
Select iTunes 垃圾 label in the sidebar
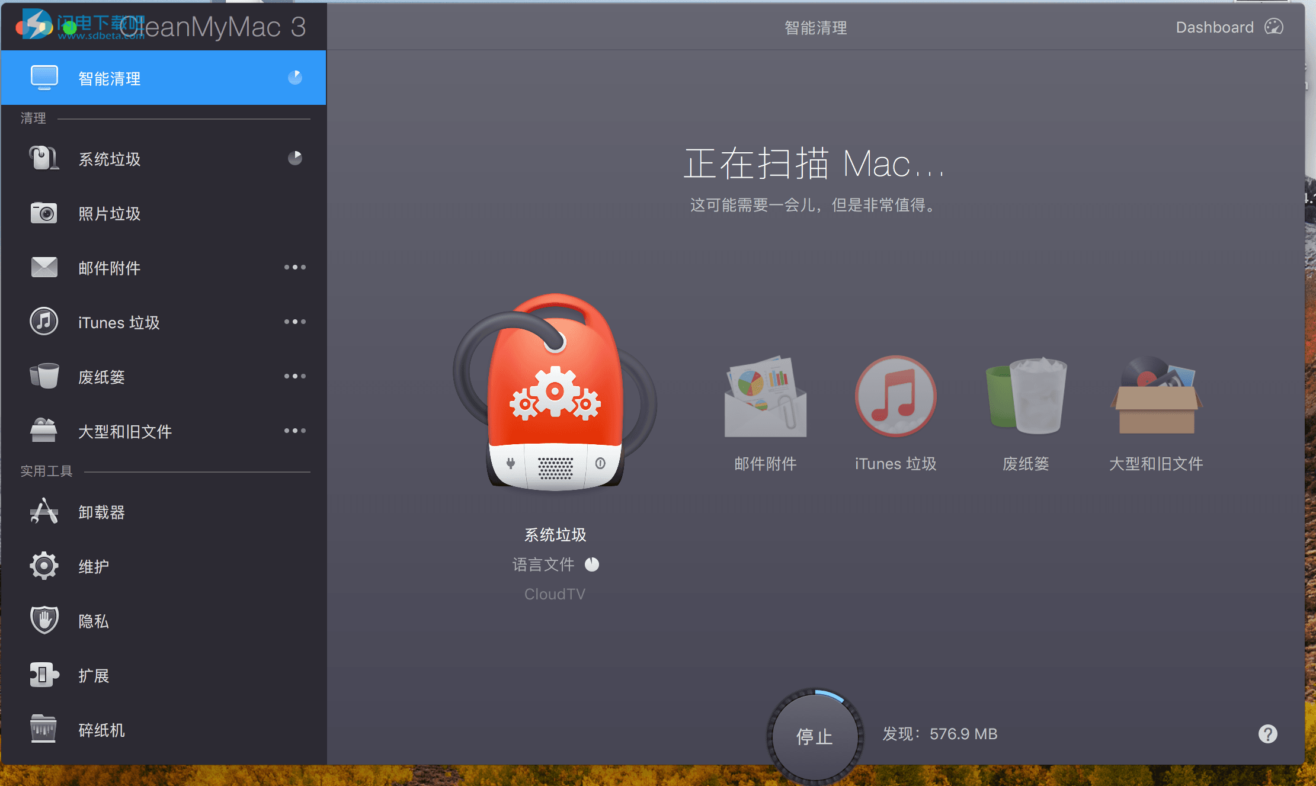point(119,323)
